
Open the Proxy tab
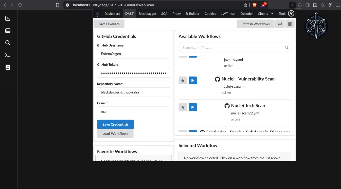tap(176, 14)
